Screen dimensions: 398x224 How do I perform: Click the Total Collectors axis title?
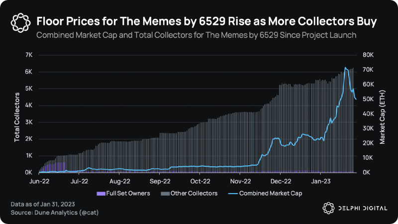(17, 117)
